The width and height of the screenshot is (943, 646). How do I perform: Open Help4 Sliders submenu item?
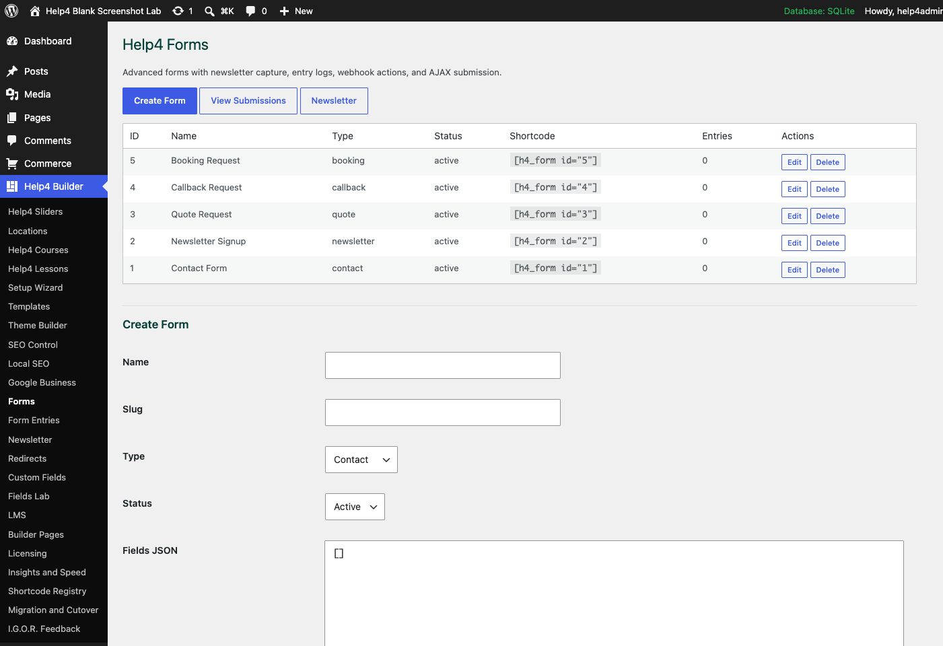point(35,211)
